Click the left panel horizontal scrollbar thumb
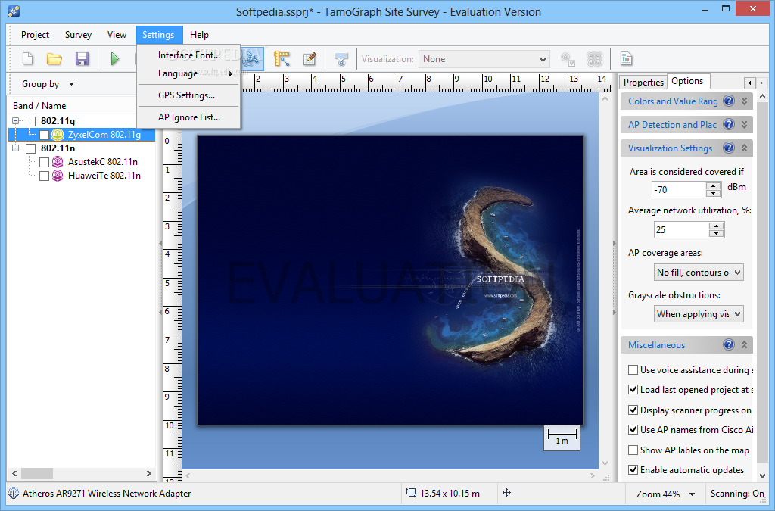775x511 pixels. click(37, 473)
